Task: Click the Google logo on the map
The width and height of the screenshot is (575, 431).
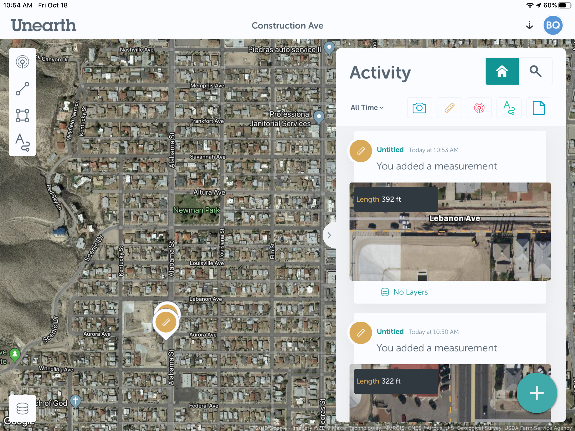Action: (x=19, y=421)
